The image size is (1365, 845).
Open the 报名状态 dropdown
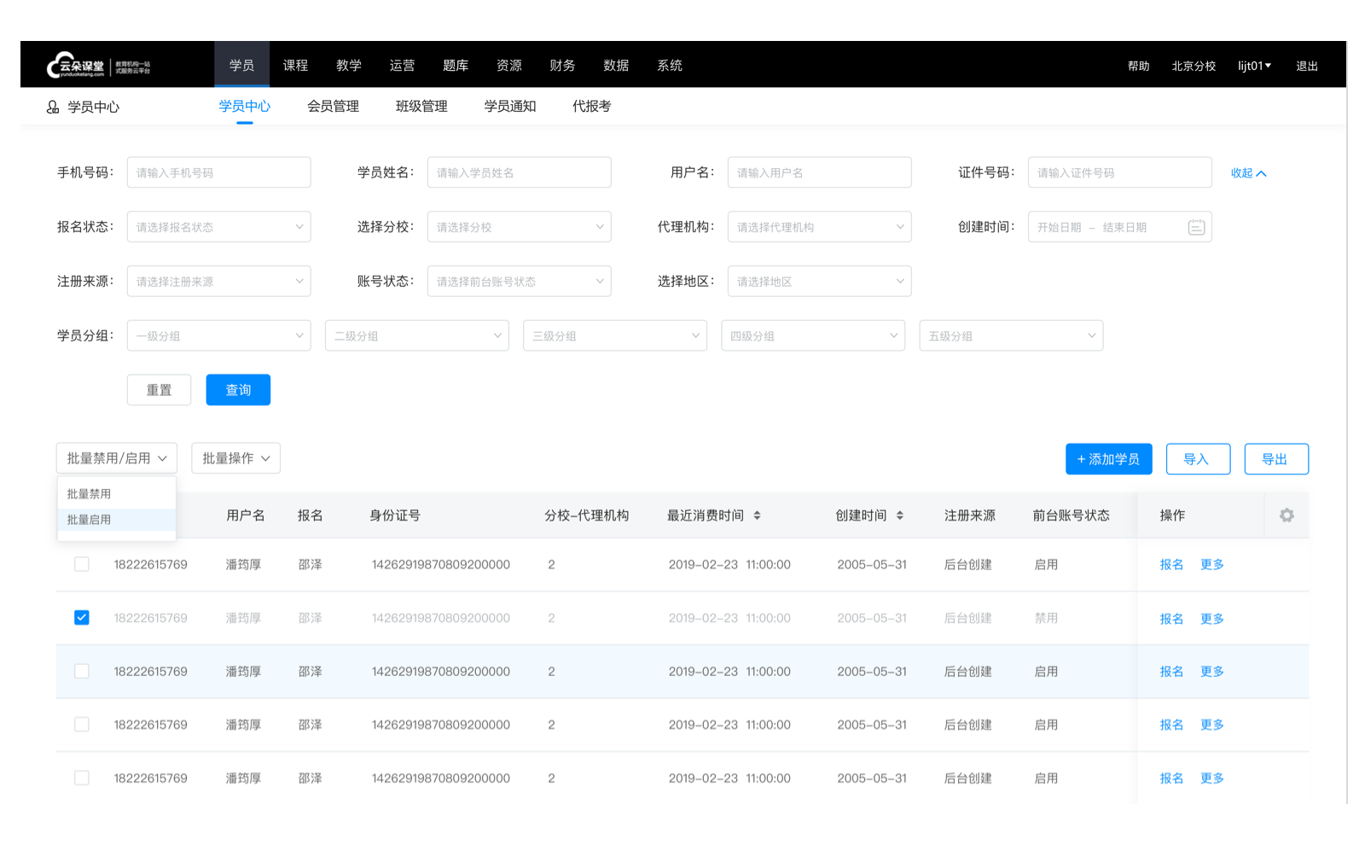pos(218,226)
